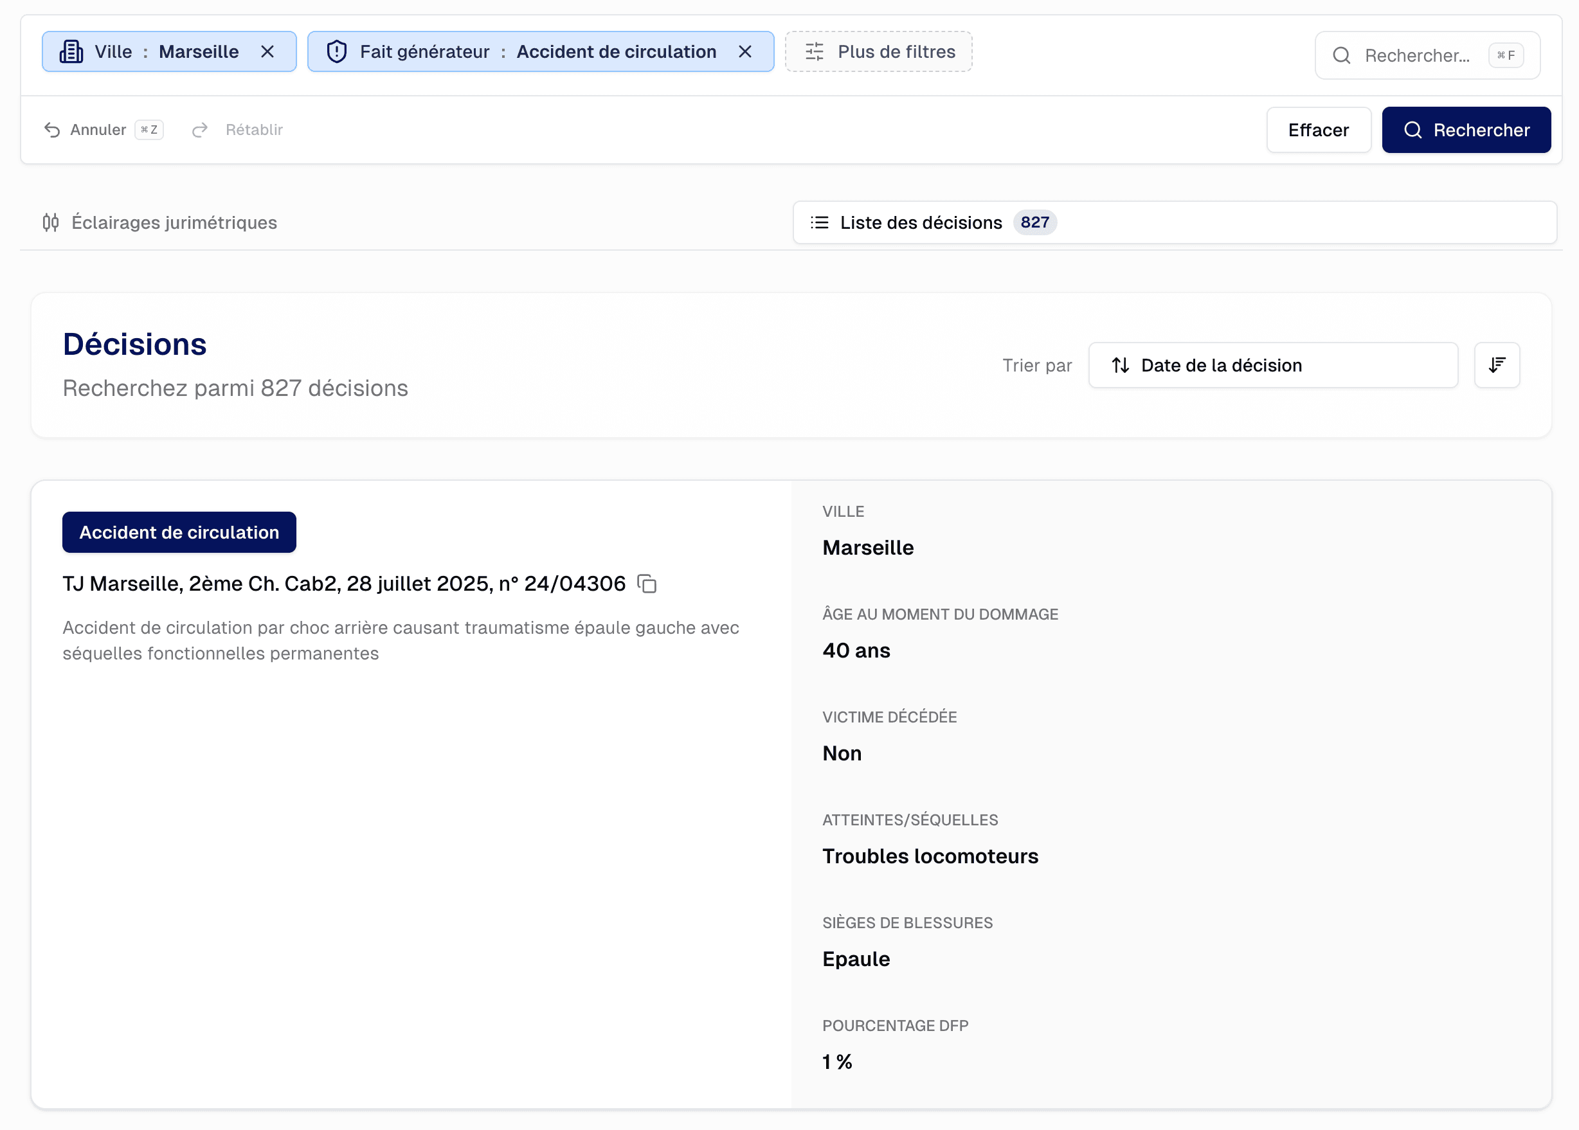Click the shield icon in Fait générateur filter

click(x=337, y=51)
